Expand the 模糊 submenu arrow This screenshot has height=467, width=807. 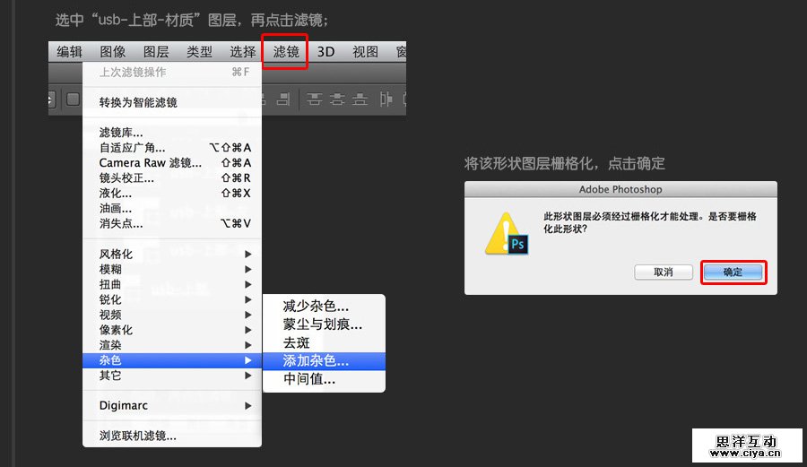[x=248, y=269]
